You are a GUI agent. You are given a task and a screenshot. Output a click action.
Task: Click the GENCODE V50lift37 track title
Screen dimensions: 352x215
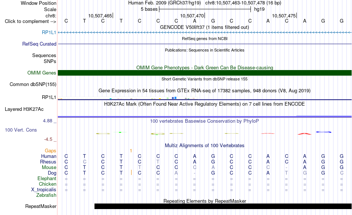point(205,27)
